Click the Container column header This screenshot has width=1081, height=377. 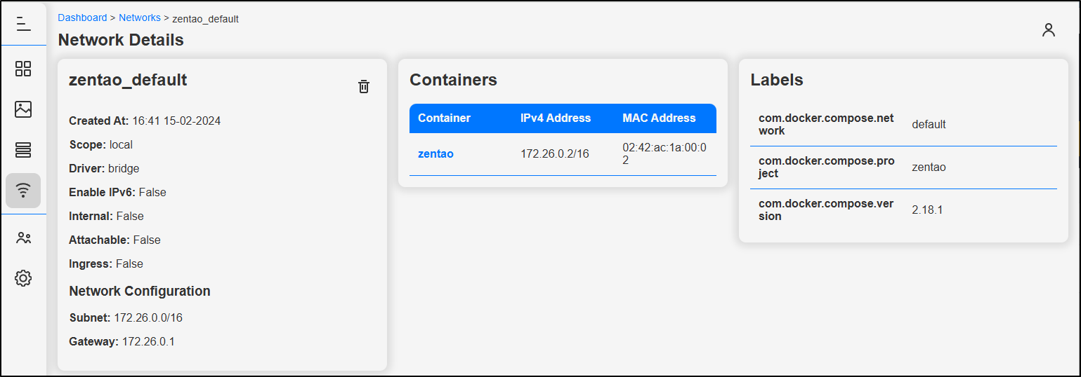(444, 118)
